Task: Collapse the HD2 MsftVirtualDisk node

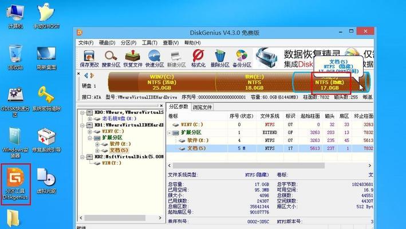Action: pyautogui.click(x=82, y=157)
